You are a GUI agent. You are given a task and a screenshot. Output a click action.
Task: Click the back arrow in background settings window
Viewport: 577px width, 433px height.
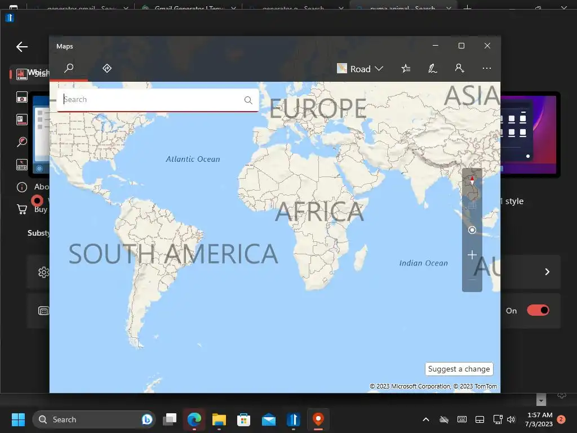[22, 47]
